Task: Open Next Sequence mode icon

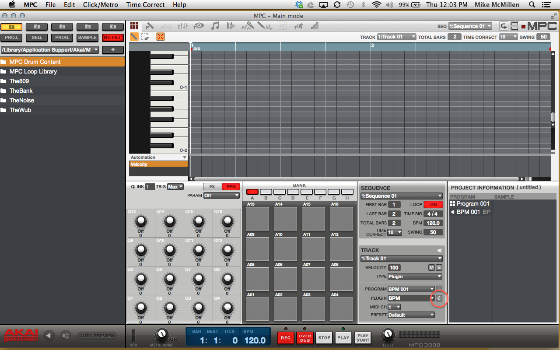Action: click(231, 26)
